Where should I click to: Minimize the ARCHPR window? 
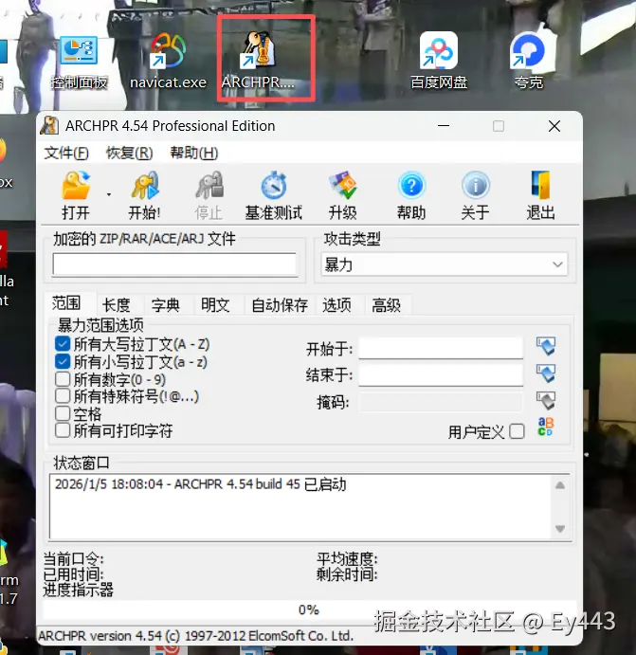(x=444, y=126)
